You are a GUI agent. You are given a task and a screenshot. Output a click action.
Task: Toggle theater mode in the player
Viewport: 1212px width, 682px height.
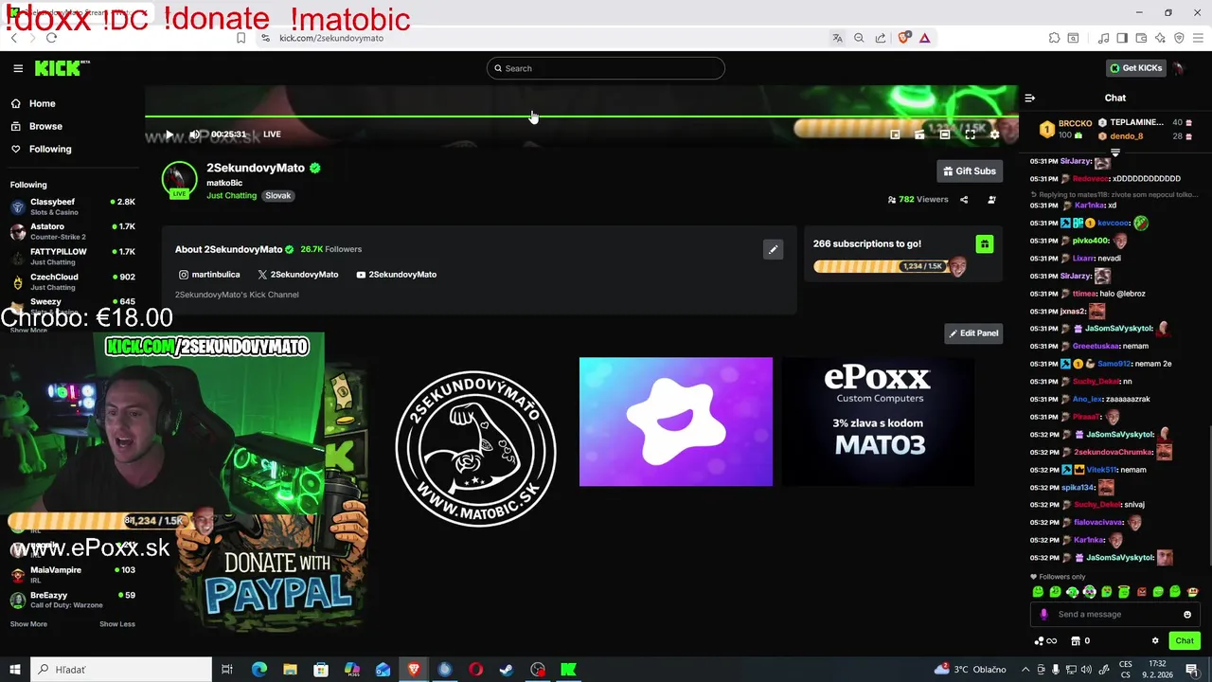pos(945,135)
